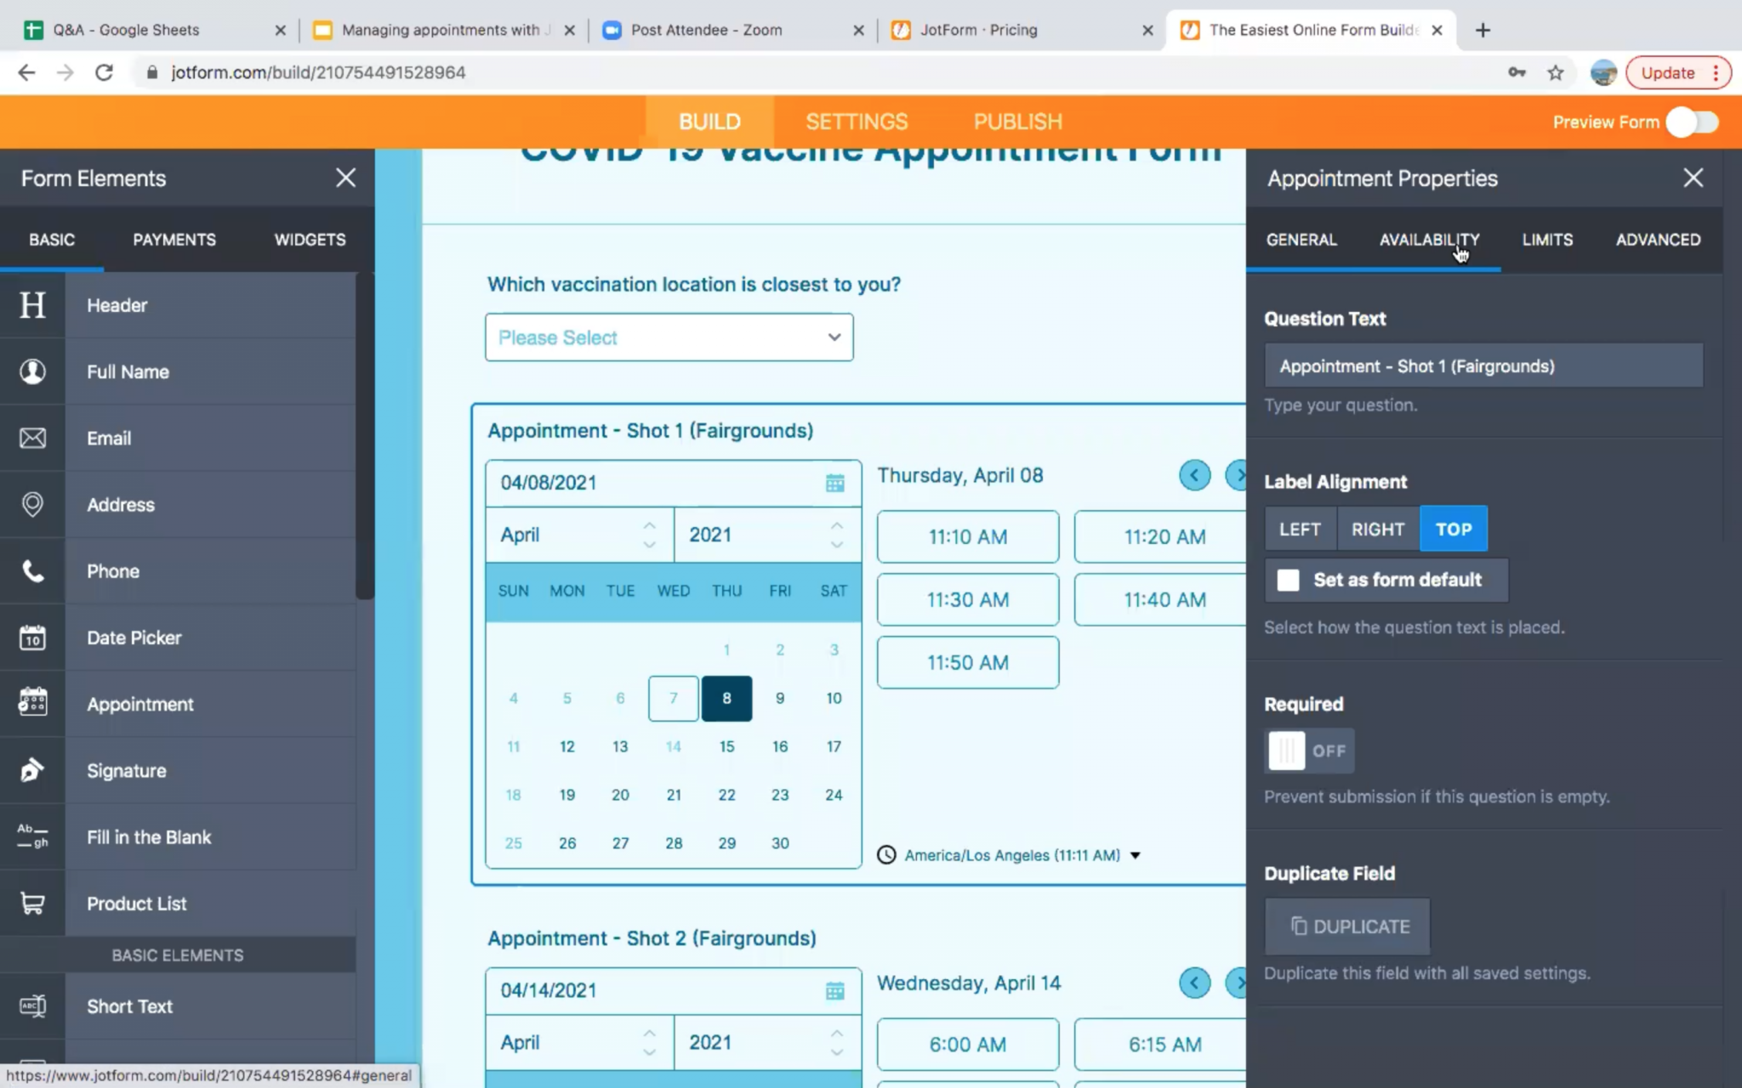Image resolution: width=1742 pixels, height=1088 pixels.
Task: Switch to the Availability properties tab
Action: click(x=1429, y=240)
